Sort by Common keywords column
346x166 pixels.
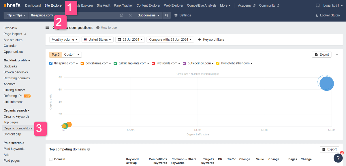click(x=179, y=161)
